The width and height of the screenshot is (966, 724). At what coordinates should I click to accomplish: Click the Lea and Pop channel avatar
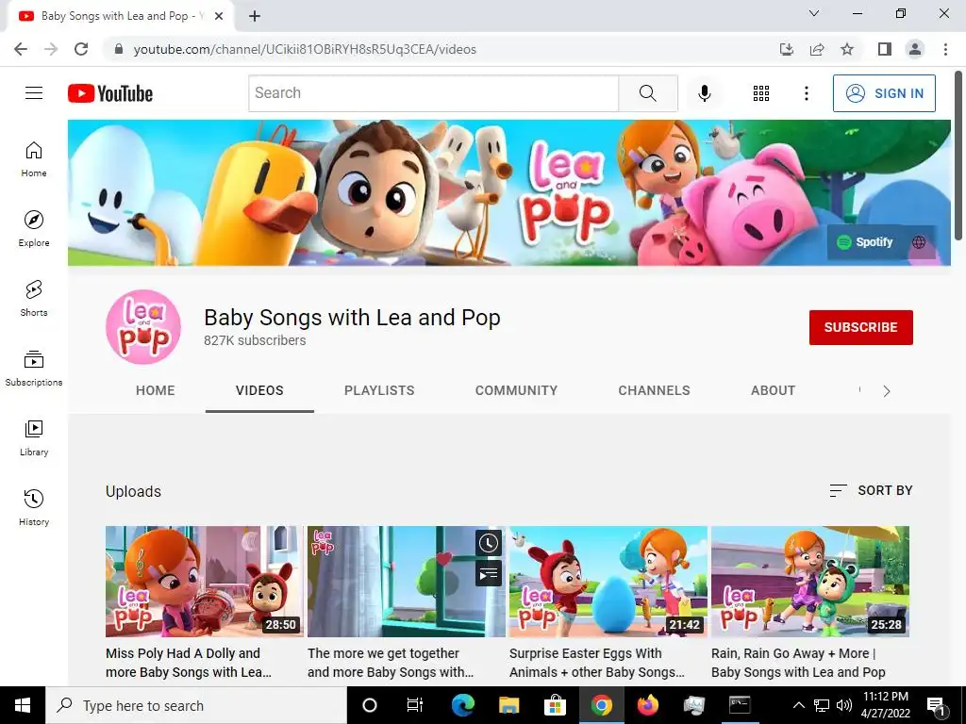click(143, 327)
